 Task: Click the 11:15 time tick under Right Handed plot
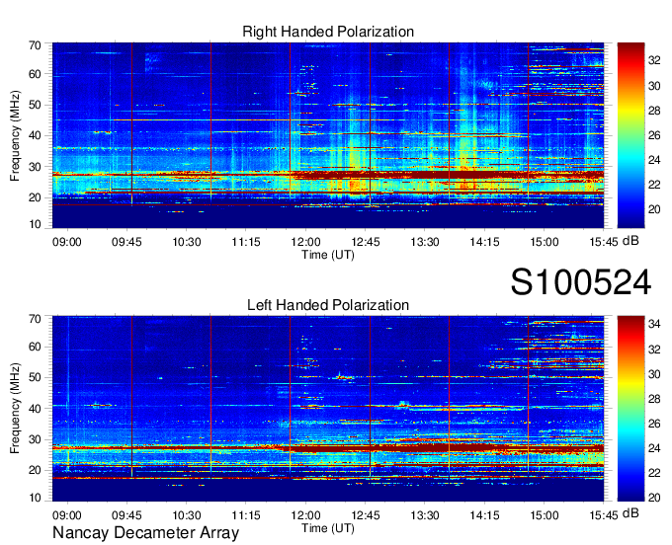click(246, 242)
